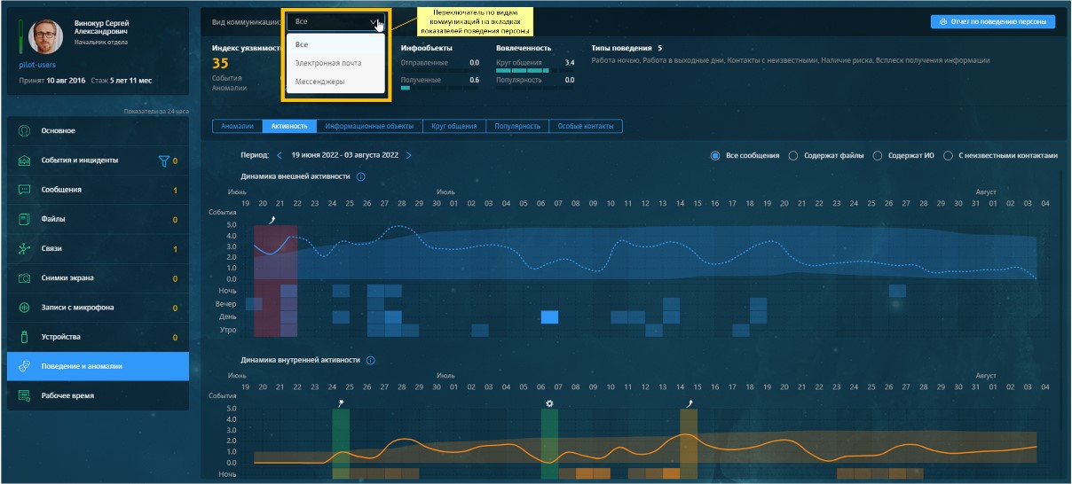Click the vulnerability index value 35
Viewport: 1072px width, 484px height.
(x=220, y=63)
